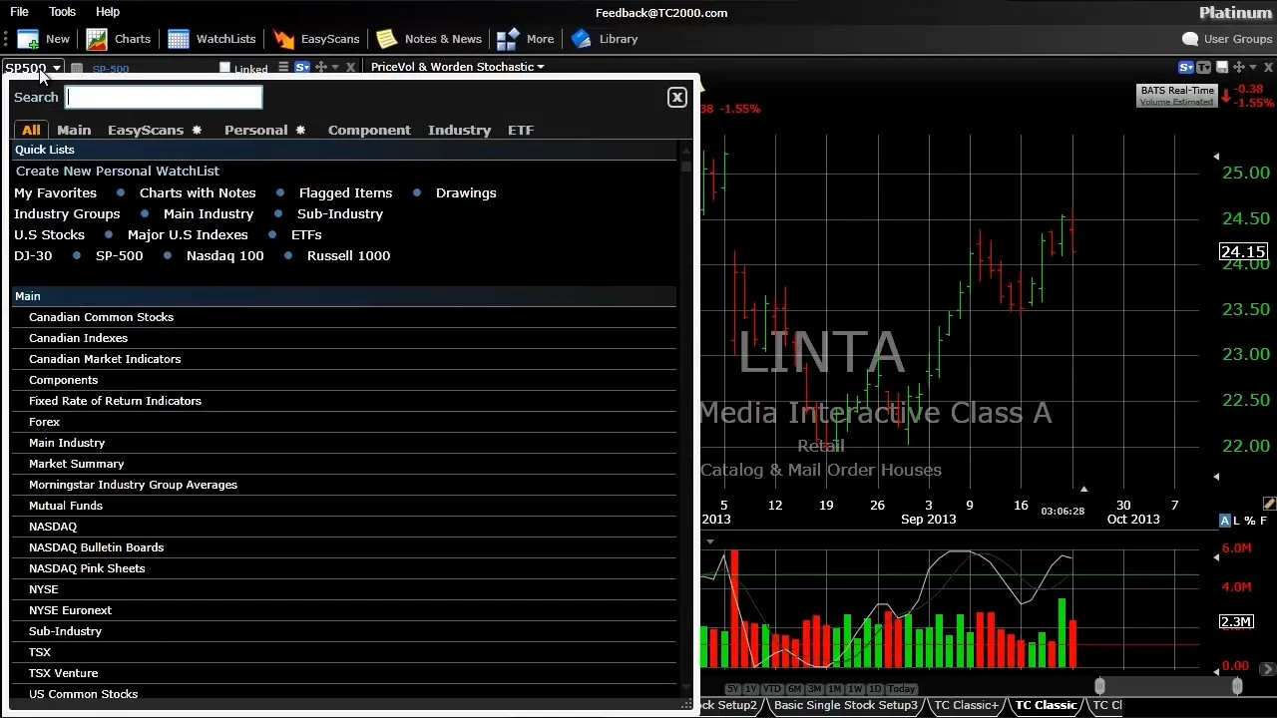Screen dimensions: 1277x718
Task: Select the All filter tab
Action: point(31,130)
